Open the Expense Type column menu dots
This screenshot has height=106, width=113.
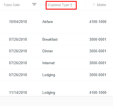click(x=45, y=4)
